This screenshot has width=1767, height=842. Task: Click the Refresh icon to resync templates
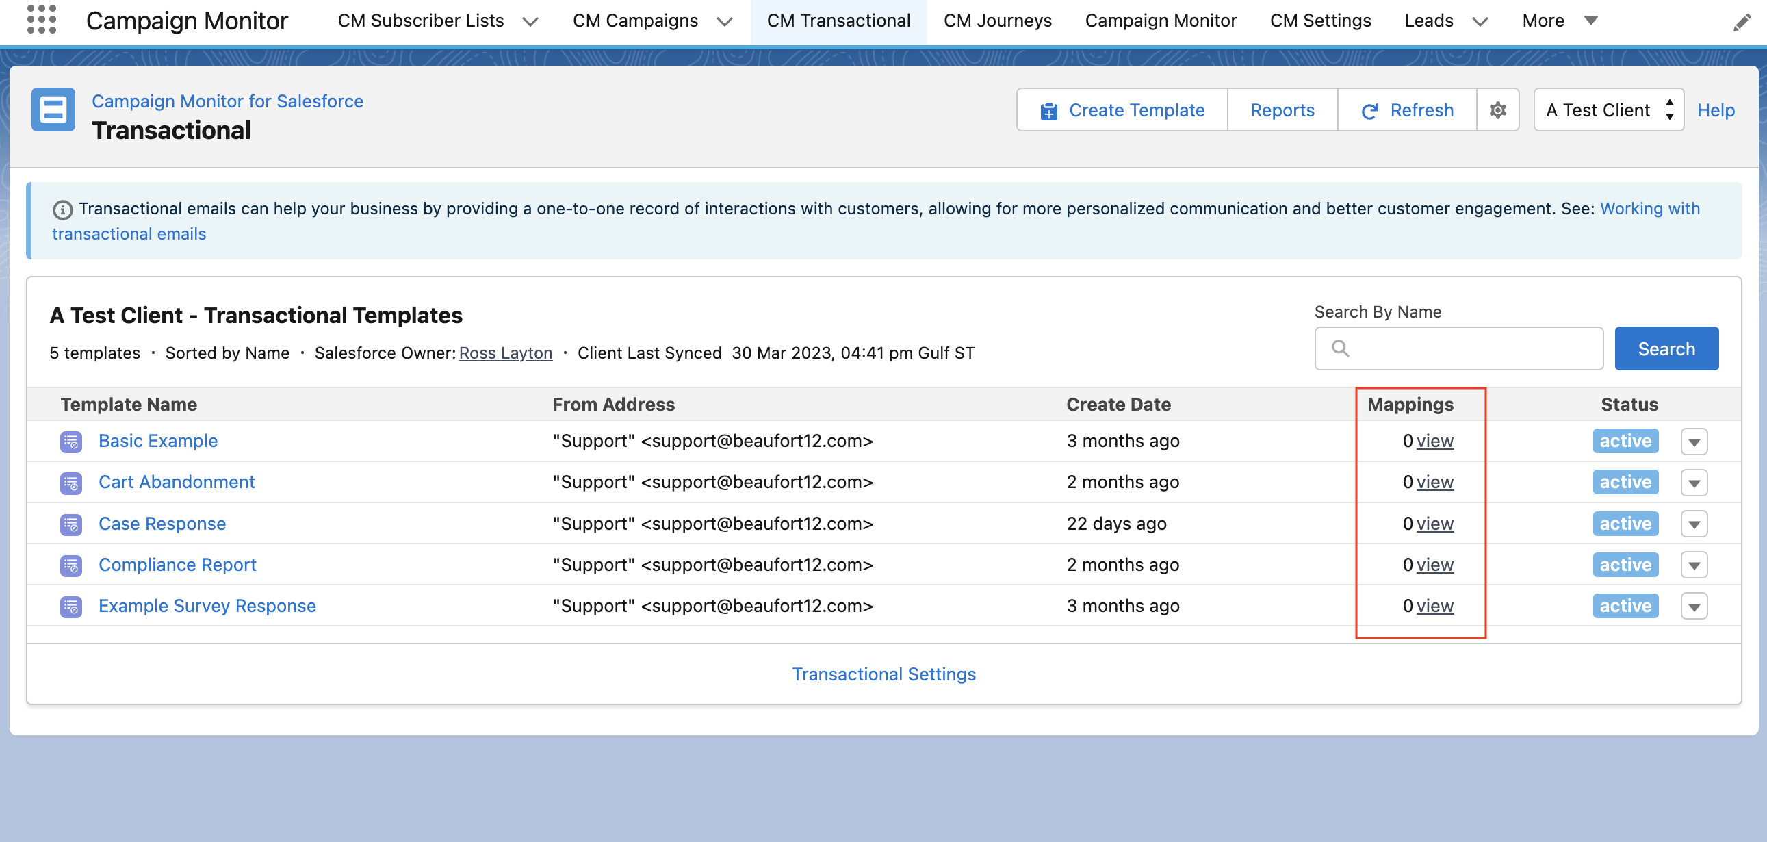pos(1369,110)
